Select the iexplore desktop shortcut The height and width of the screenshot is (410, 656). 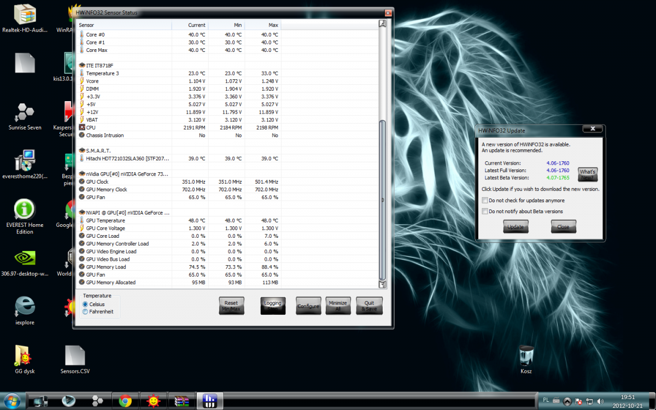coord(25,311)
